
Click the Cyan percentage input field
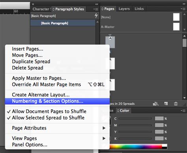click(159, 118)
